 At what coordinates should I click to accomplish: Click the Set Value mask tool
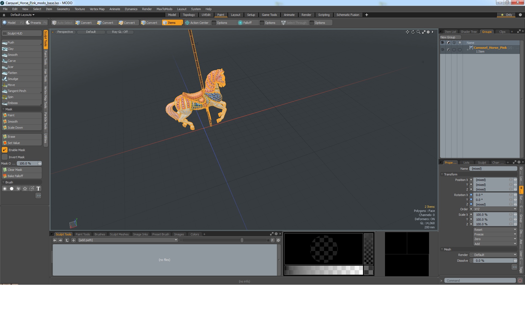point(22,143)
